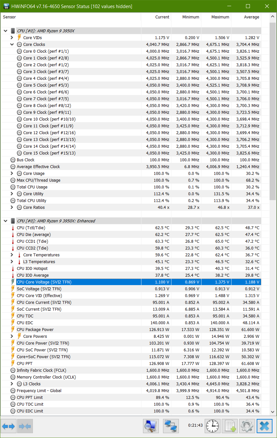
Task: Click the gauge icon next to Infinity Fabric Clock
Action: (x=13, y=370)
